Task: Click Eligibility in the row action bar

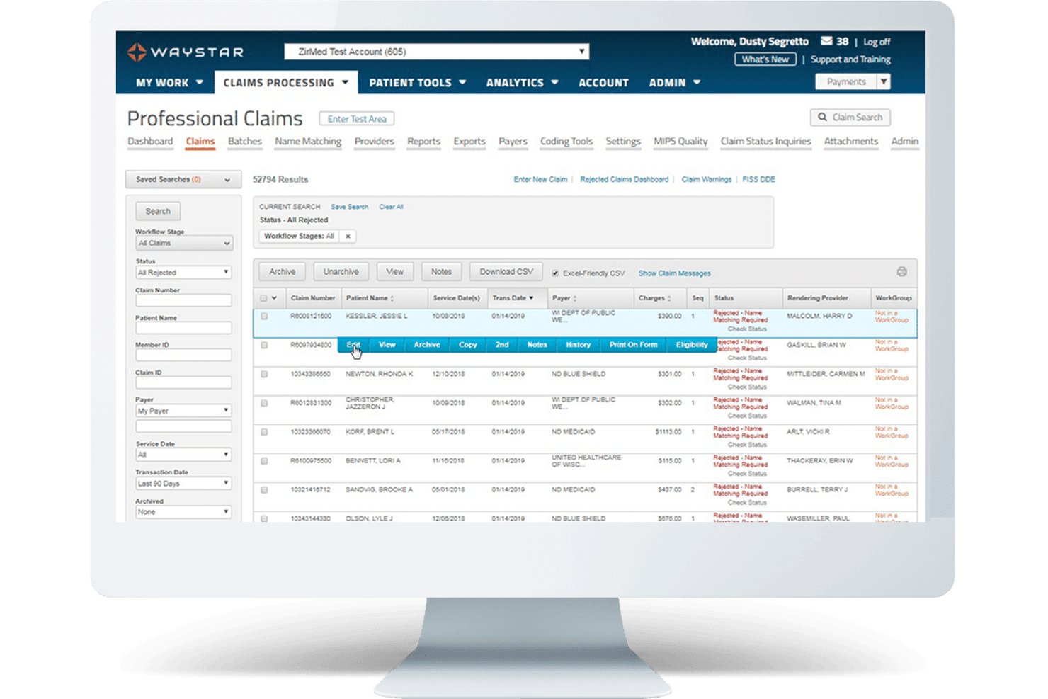Action: tap(692, 345)
